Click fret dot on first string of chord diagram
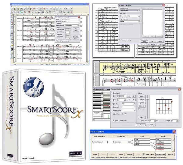This screenshot has height=165, width=183. coord(171,102)
